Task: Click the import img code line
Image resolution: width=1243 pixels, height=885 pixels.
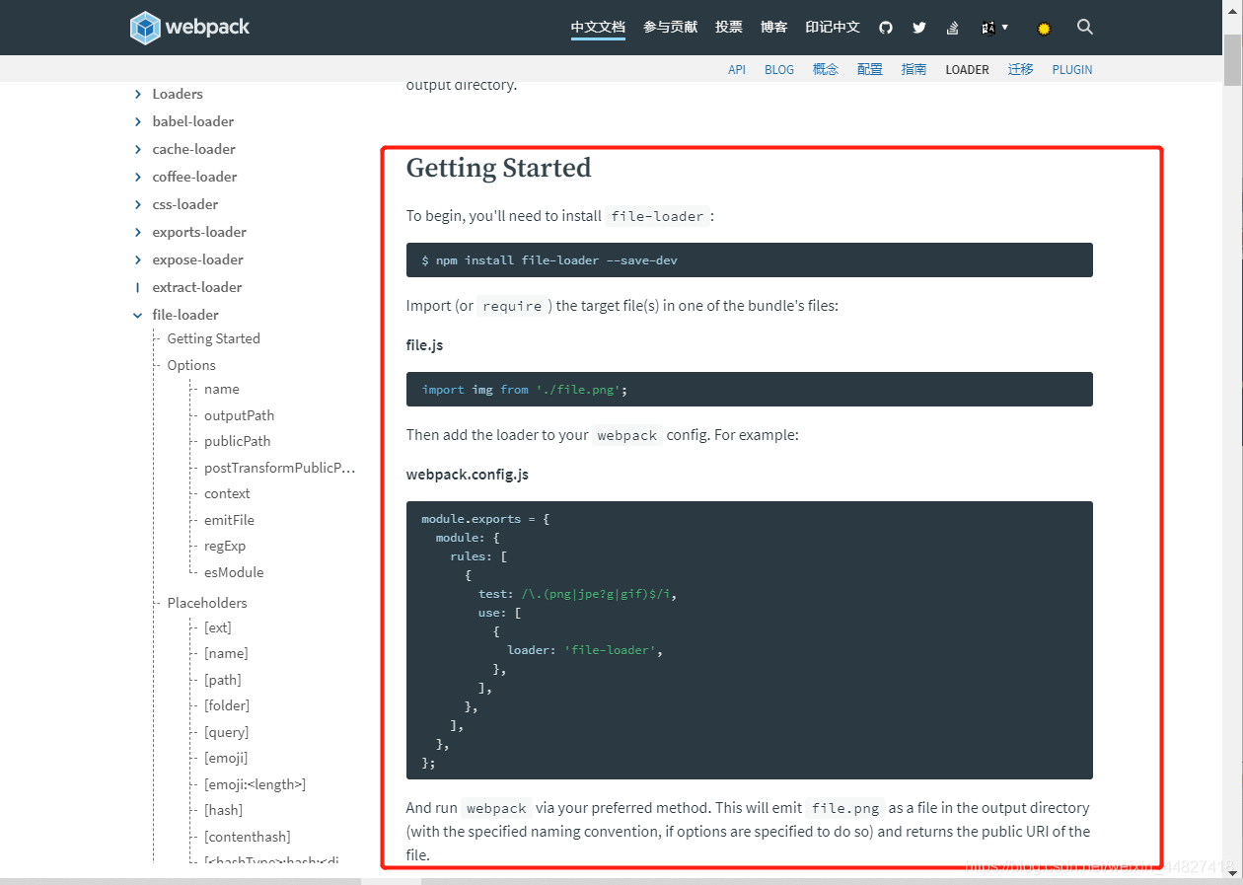Action: (x=525, y=390)
